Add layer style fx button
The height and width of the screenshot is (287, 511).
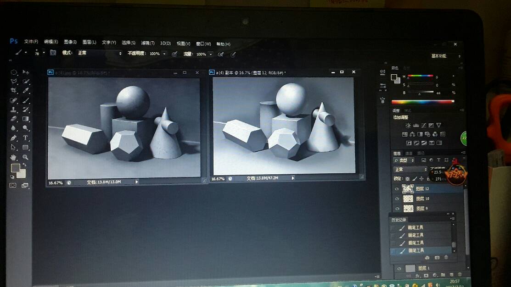pyautogui.click(x=417, y=276)
